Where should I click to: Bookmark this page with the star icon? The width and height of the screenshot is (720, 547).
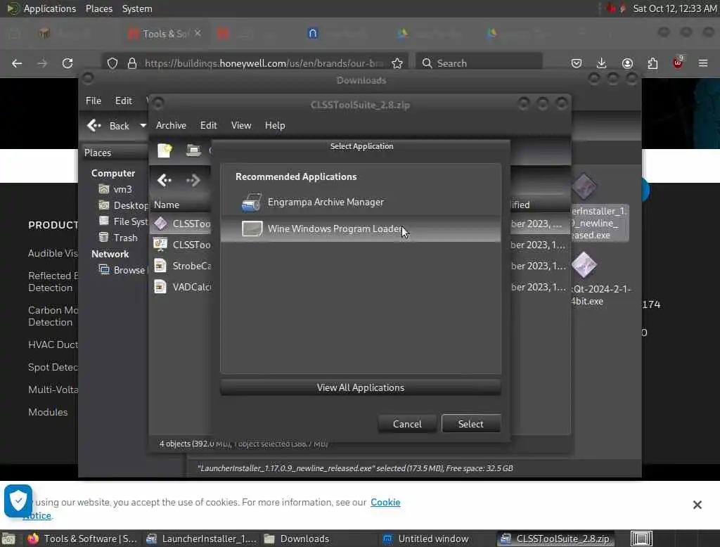click(x=397, y=63)
